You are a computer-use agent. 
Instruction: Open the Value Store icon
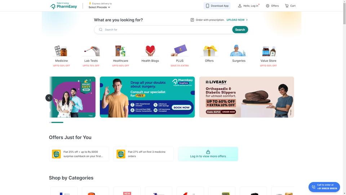(x=268, y=51)
